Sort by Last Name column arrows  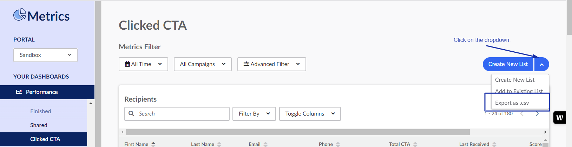[219, 144]
